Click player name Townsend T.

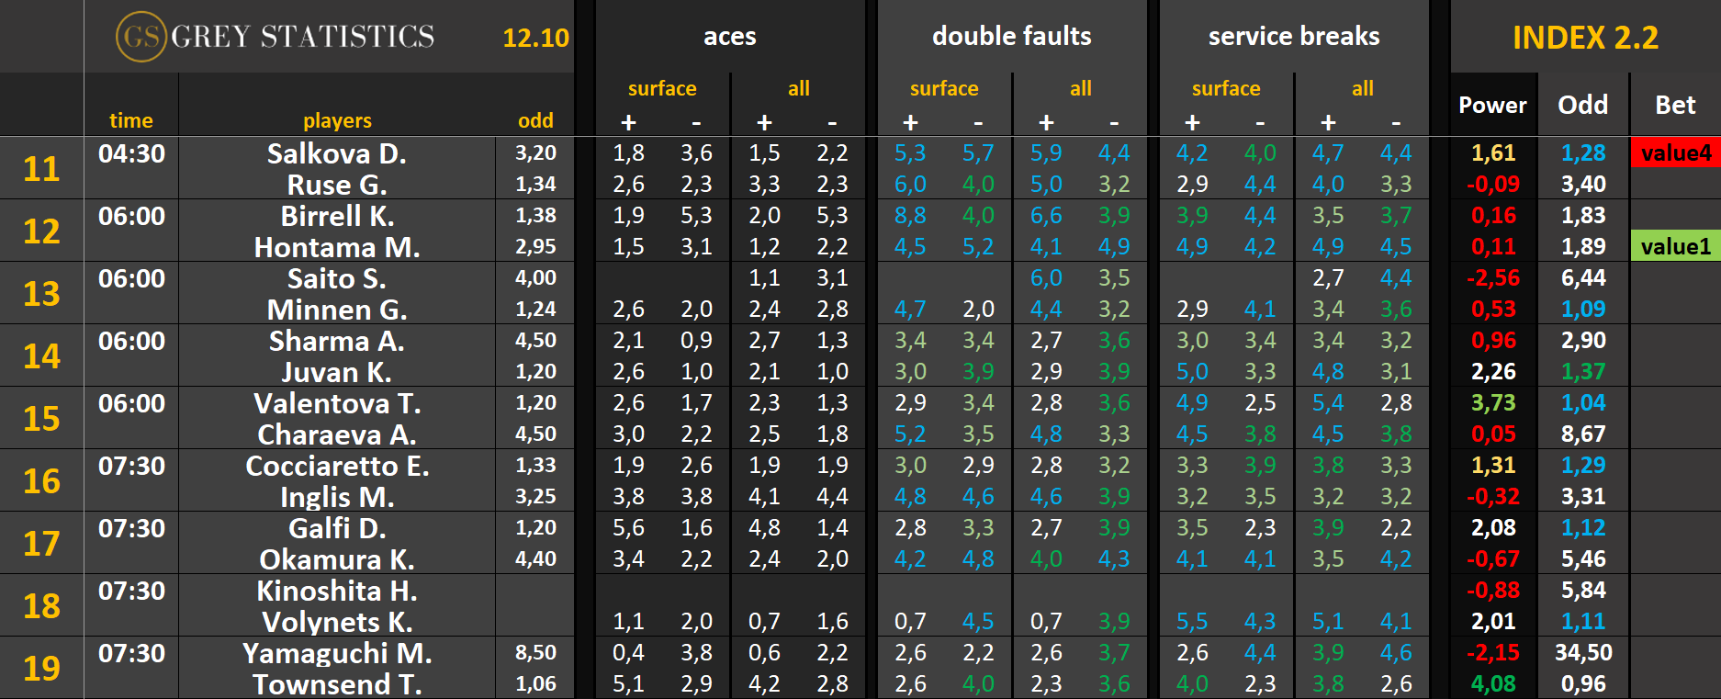(x=337, y=684)
